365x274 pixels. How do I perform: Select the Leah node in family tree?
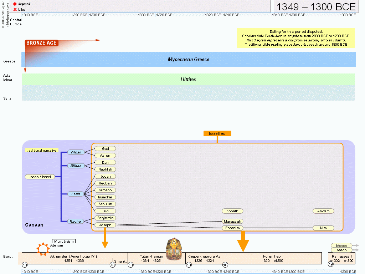coord(76,194)
